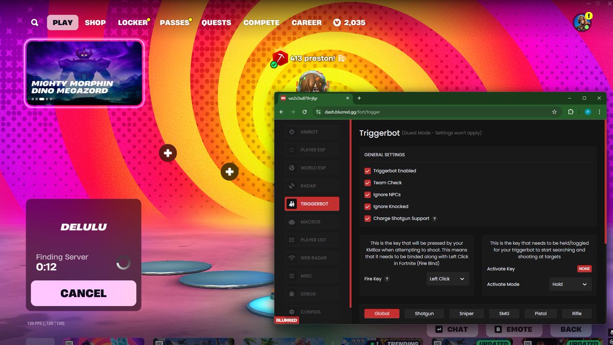View site information icon in address bar
The image size is (613, 345).
(x=317, y=112)
